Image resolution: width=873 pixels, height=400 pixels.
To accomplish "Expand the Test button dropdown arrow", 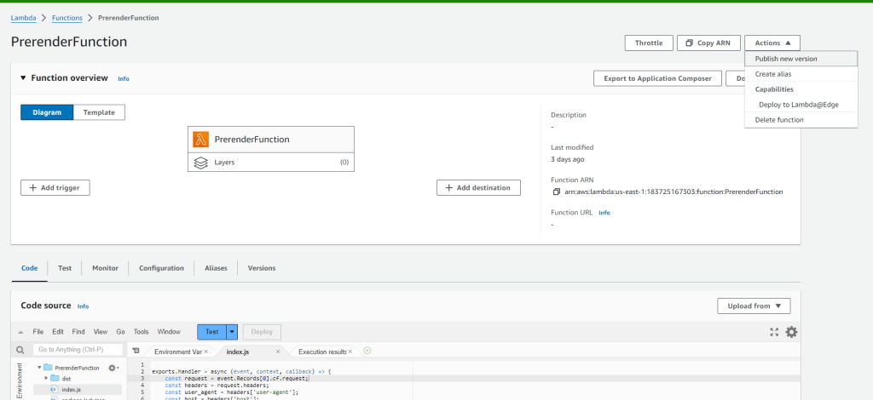I will (231, 332).
